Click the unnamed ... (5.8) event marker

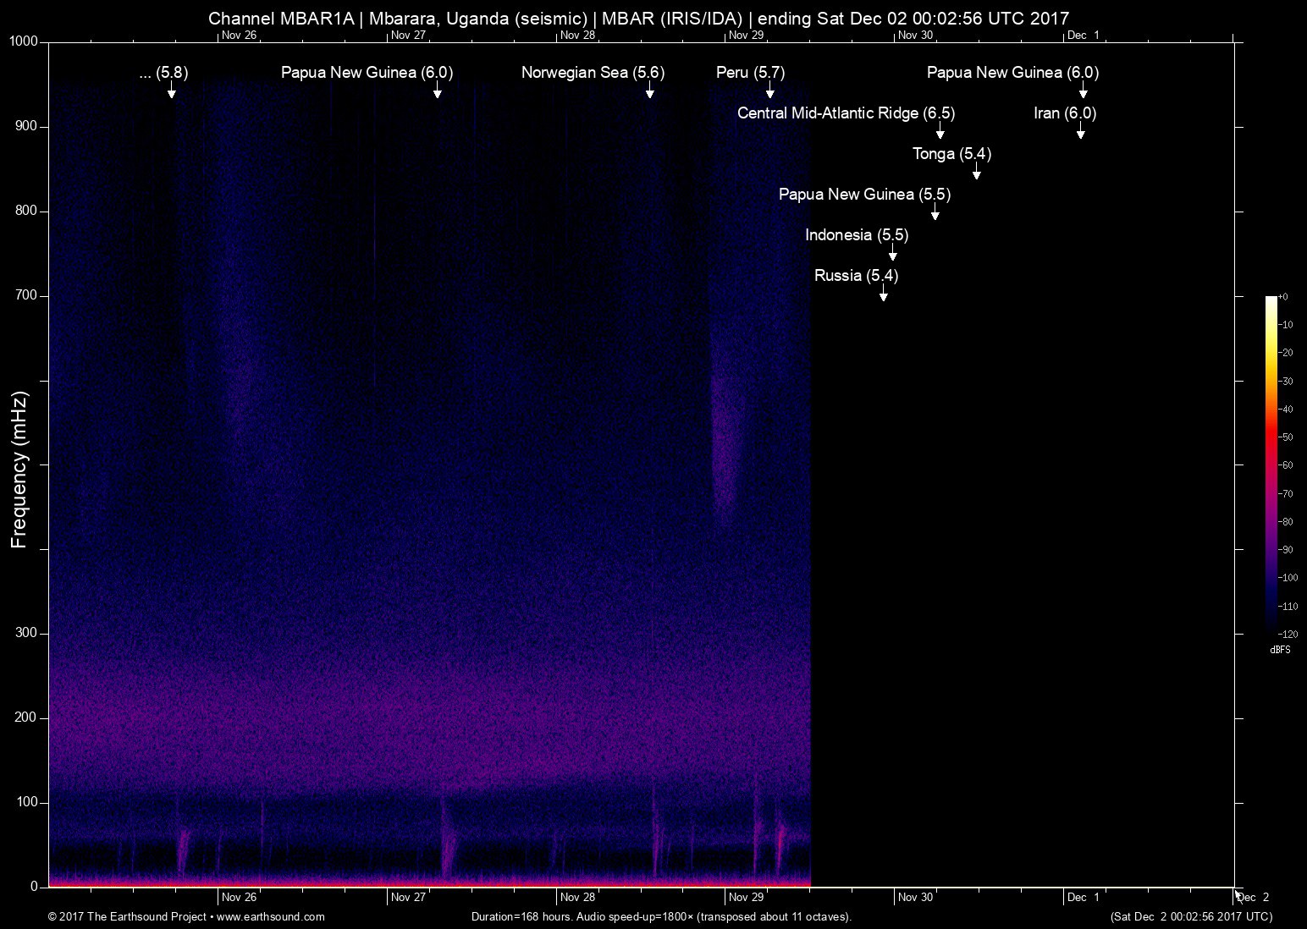tap(172, 93)
